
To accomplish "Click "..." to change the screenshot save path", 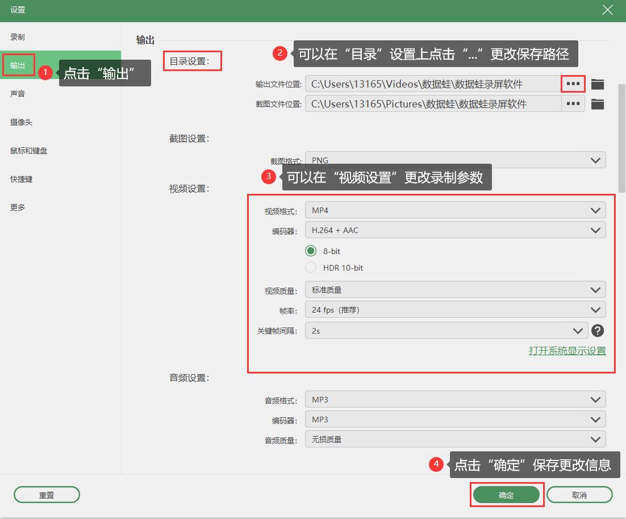I will click(574, 103).
